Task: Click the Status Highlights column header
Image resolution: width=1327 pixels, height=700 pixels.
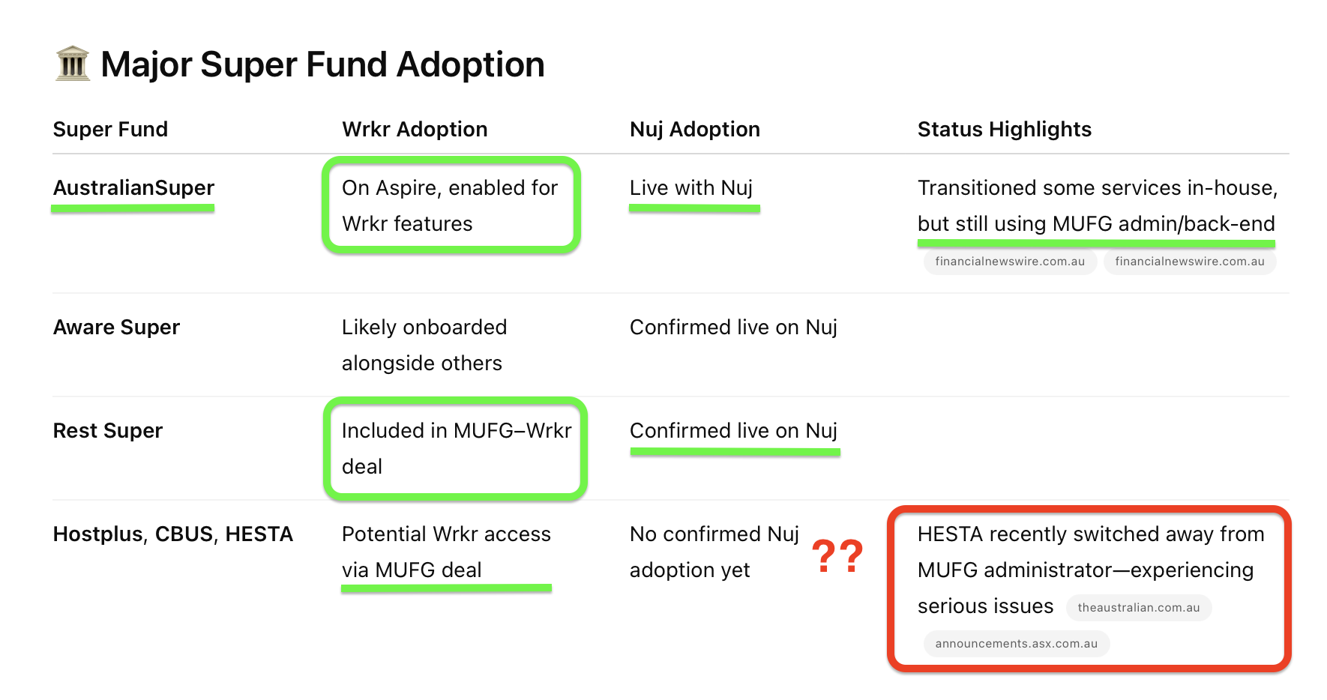Action: point(1005,130)
